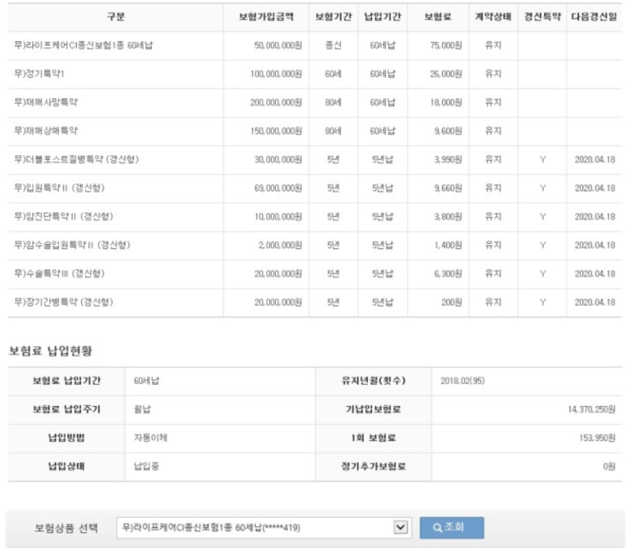Click the 2,000,000원 coverage amount
627x548 pixels.
(x=280, y=245)
